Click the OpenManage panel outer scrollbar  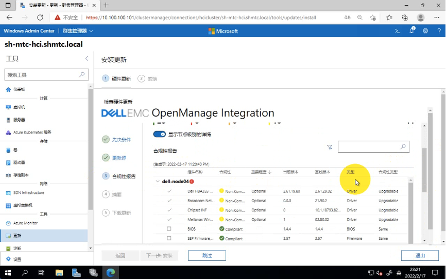pyautogui.click(x=430, y=171)
